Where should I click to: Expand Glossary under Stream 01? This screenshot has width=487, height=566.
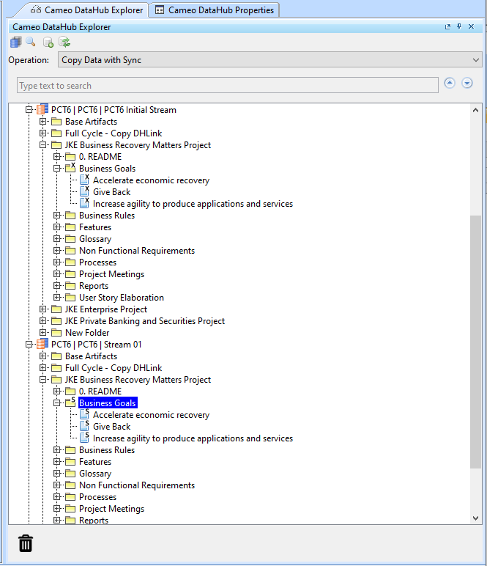57,473
